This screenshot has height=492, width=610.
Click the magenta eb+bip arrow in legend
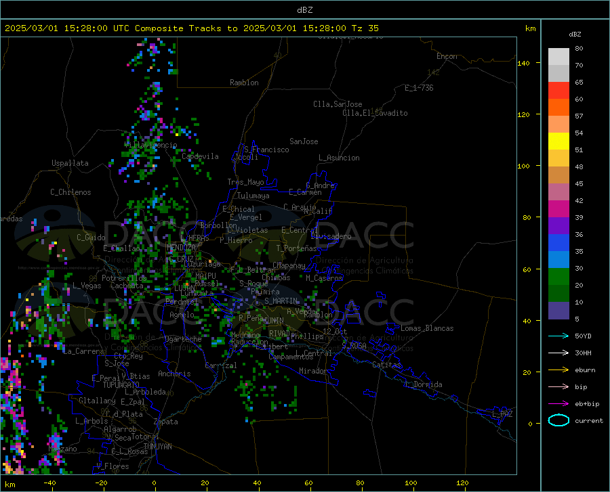pyautogui.click(x=558, y=404)
